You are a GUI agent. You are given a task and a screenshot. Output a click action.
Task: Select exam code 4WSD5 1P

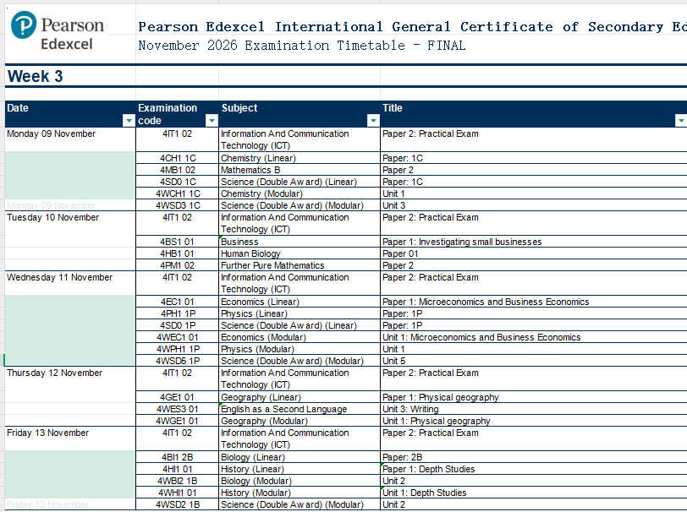coord(178,361)
